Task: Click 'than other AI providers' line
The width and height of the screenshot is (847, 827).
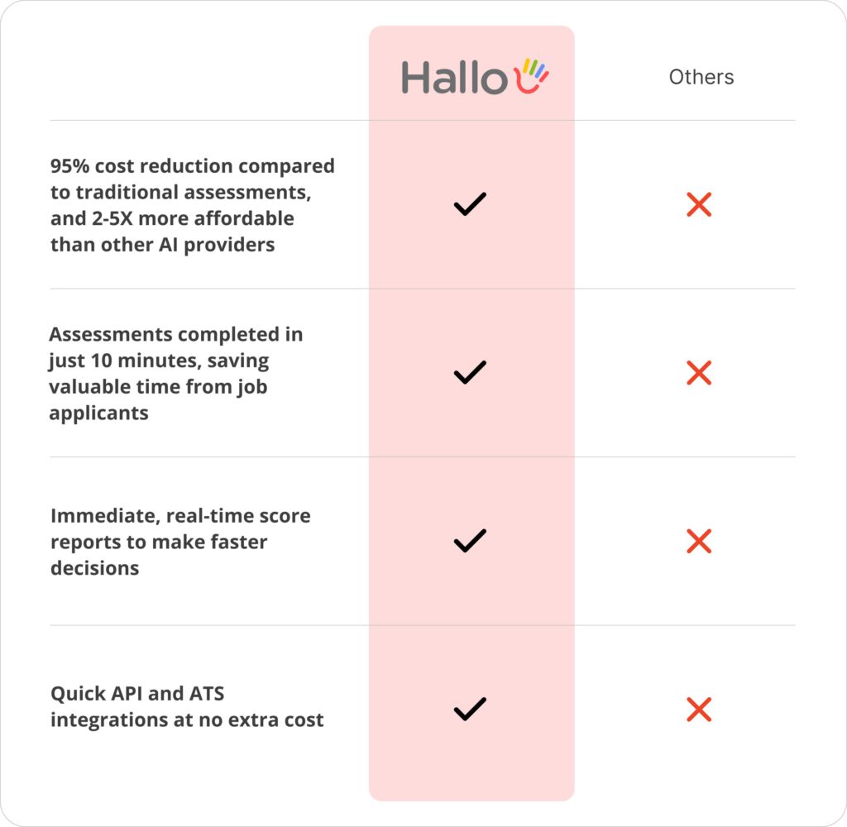Action: [x=163, y=246]
